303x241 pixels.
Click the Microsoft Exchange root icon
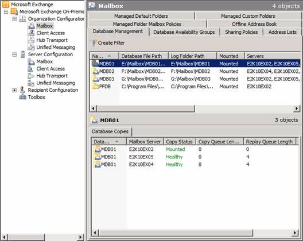tap(6, 5)
